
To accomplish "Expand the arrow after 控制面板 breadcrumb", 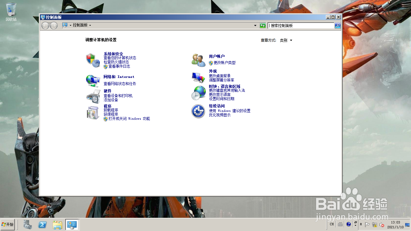I will click(x=90, y=25).
